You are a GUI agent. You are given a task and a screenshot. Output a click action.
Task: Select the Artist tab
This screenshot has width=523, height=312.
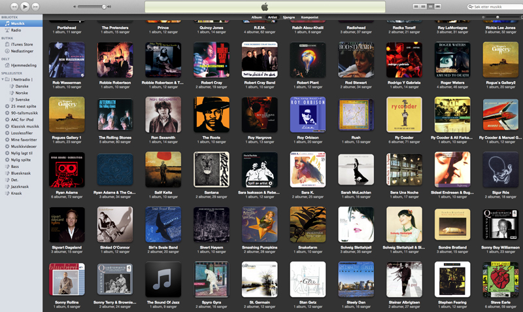(x=272, y=18)
